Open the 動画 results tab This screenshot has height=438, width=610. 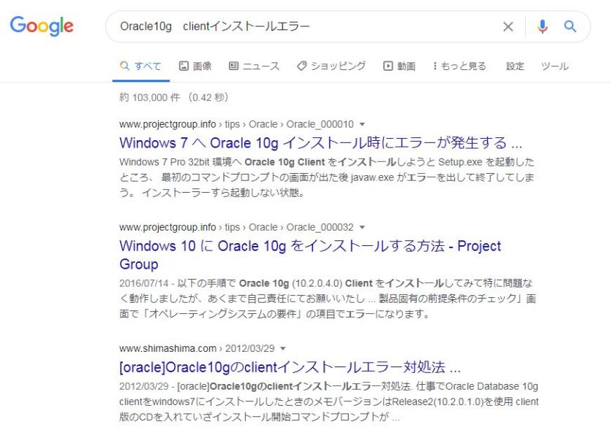(399, 66)
